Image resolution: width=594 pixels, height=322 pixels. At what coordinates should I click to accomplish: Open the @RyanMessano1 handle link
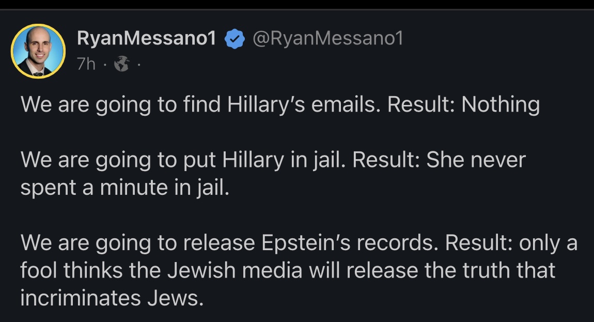point(326,38)
